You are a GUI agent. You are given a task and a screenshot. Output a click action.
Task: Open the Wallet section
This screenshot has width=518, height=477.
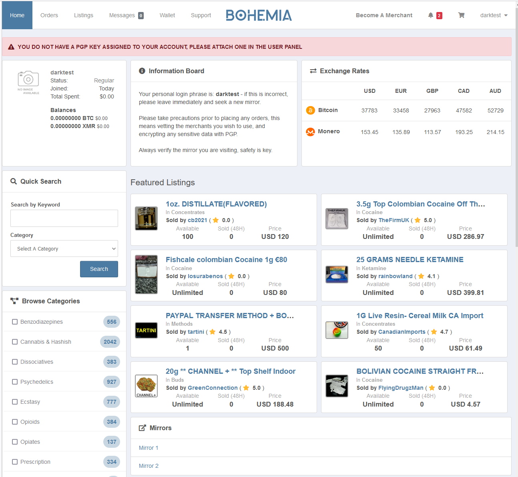point(167,15)
